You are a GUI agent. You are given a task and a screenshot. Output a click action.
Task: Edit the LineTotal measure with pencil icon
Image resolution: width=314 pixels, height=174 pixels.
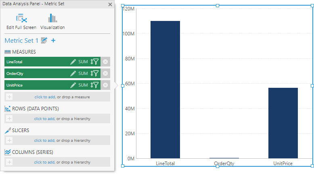tap(73, 62)
